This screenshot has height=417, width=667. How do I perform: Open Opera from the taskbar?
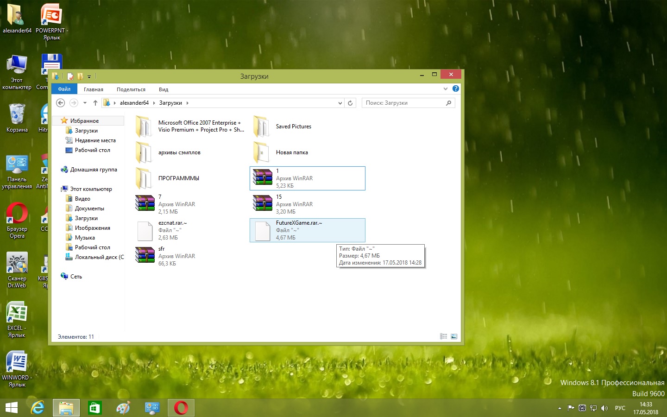click(x=181, y=408)
